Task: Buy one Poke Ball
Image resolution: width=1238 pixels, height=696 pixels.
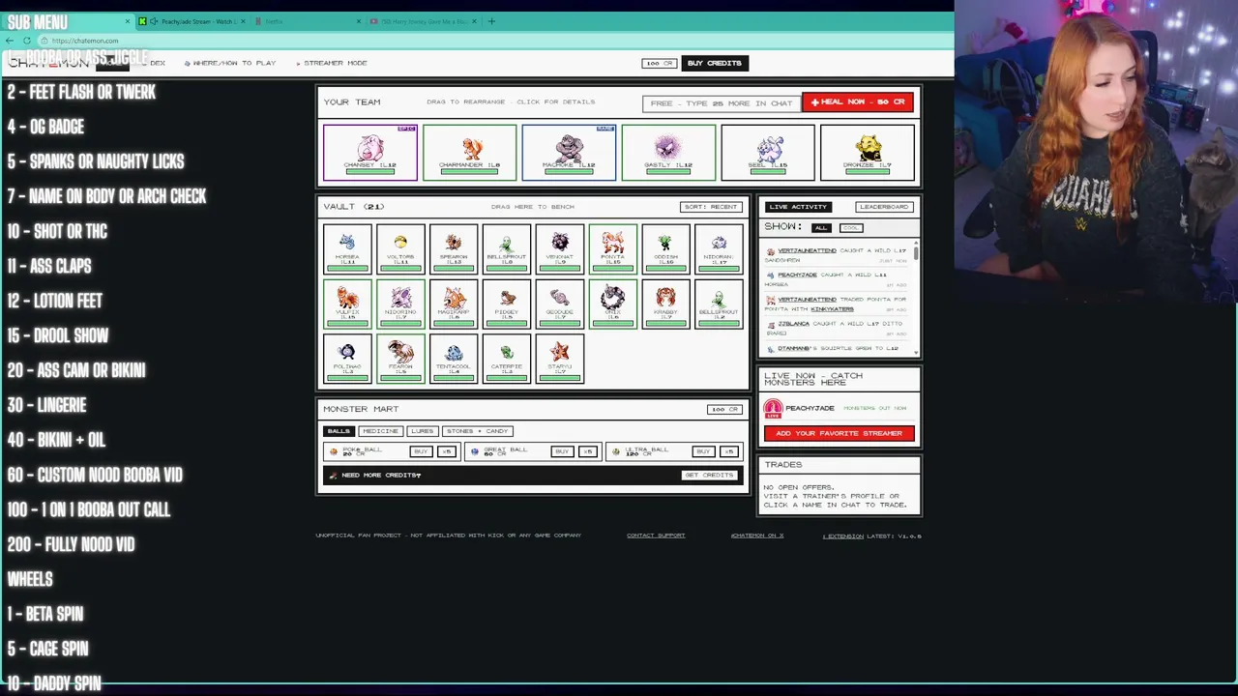Action: click(421, 451)
